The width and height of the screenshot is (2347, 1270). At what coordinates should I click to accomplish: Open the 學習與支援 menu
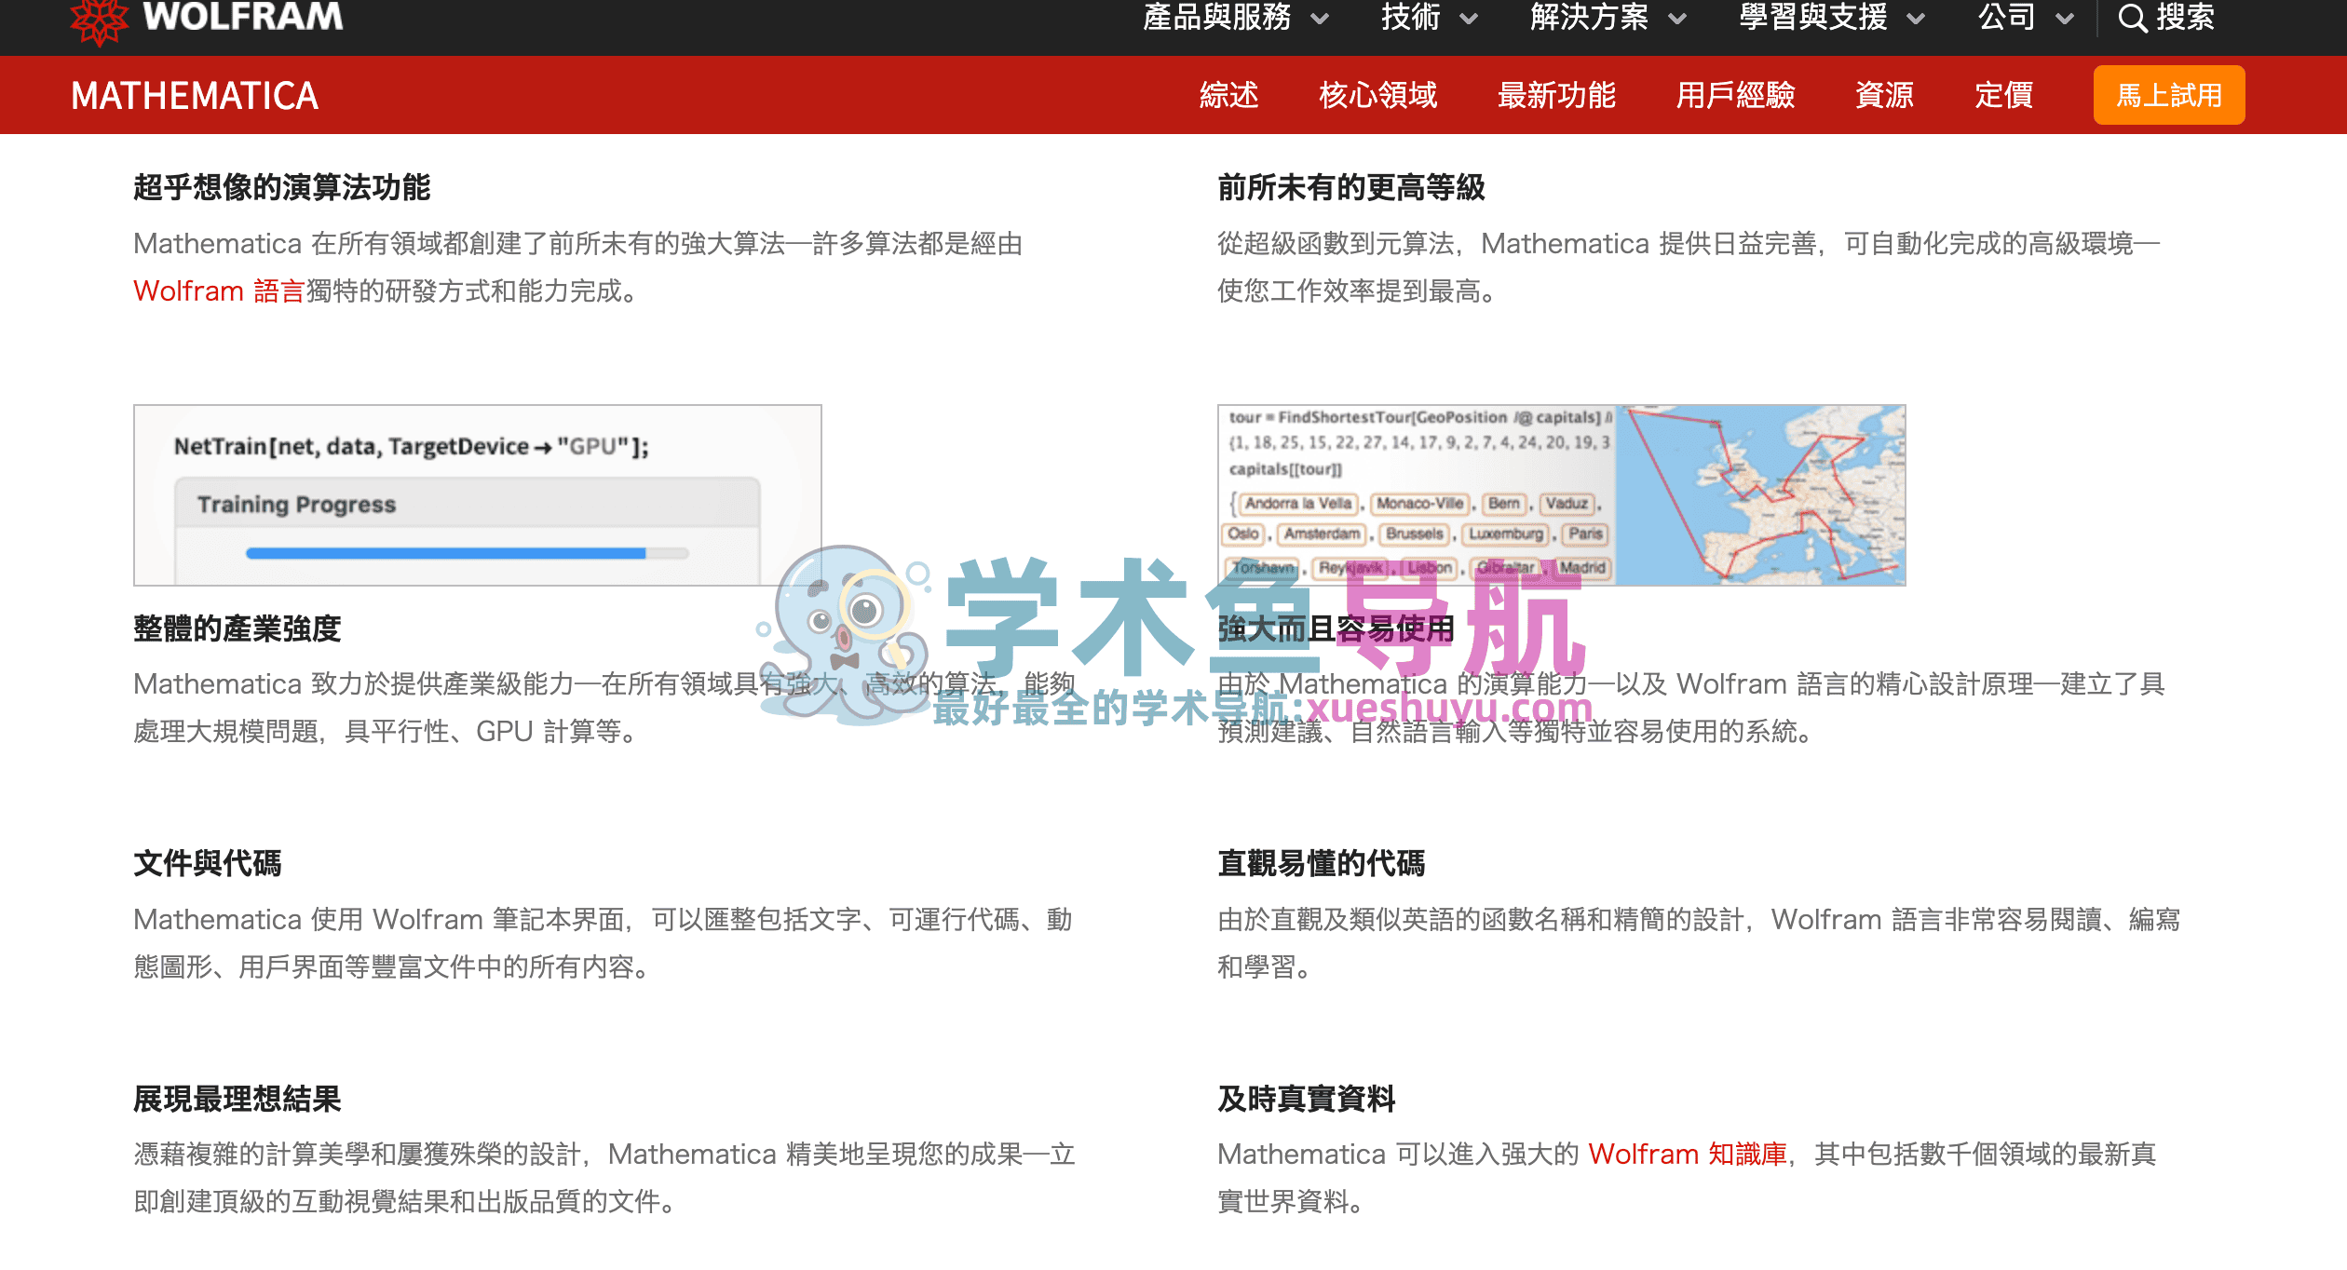(x=1812, y=18)
